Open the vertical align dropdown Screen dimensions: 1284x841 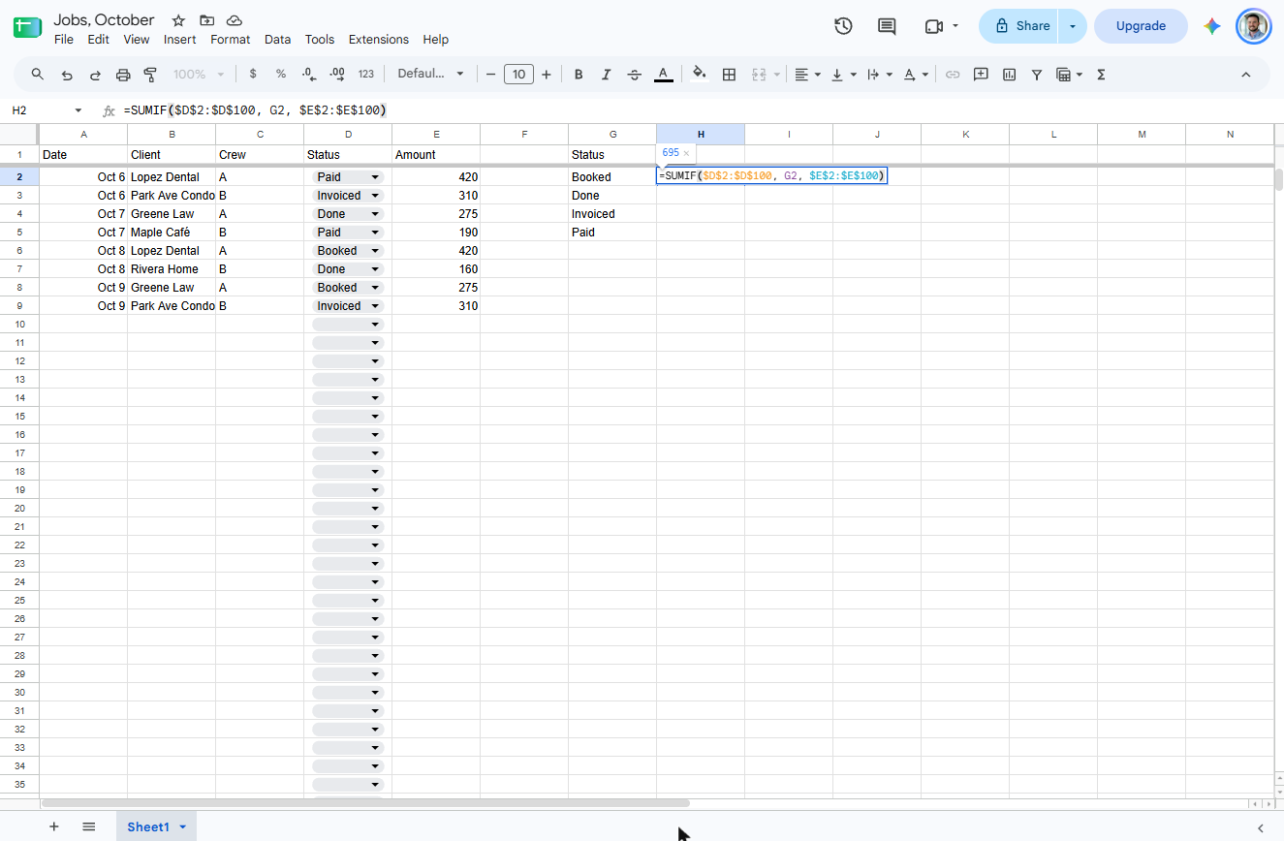pyautogui.click(x=843, y=75)
